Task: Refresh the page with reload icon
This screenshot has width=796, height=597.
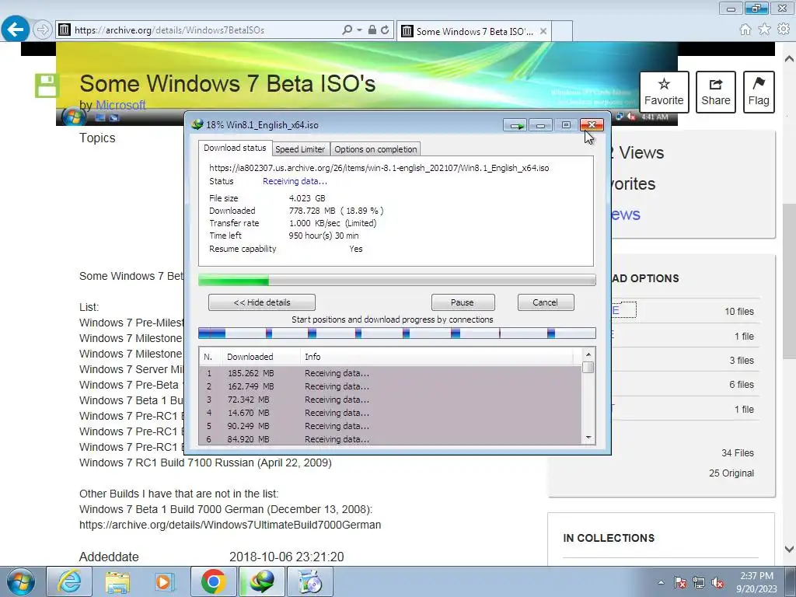Action: point(385,30)
